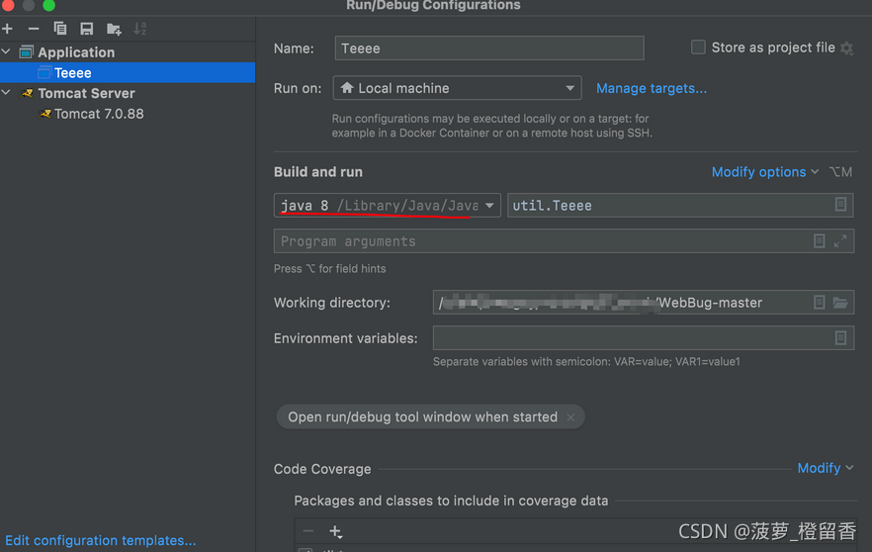Image resolution: width=872 pixels, height=552 pixels.
Task: Open project file storage settings gear
Action: coord(846,48)
